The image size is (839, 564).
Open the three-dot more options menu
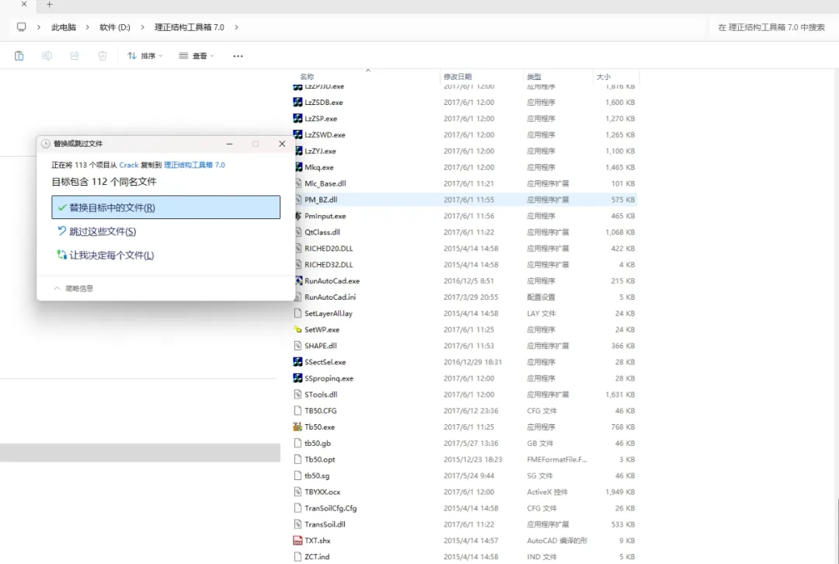point(238,56)
